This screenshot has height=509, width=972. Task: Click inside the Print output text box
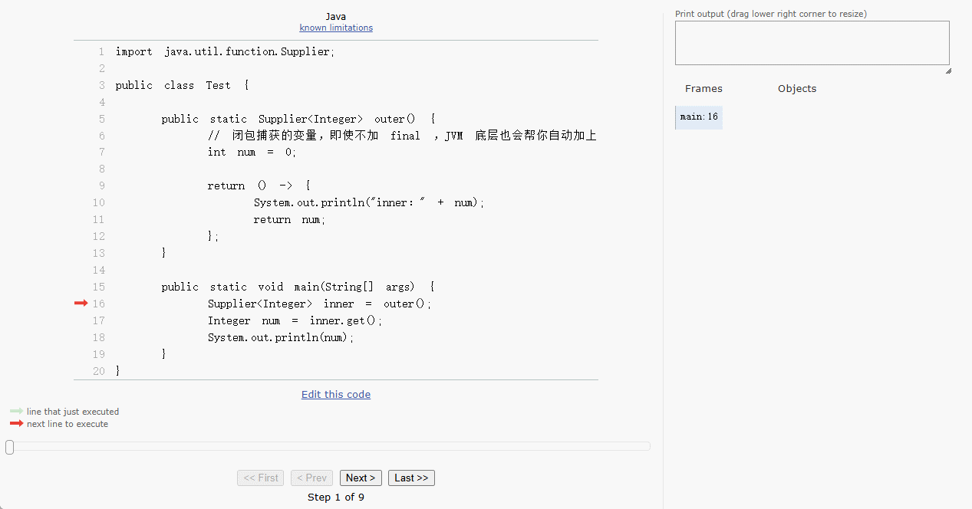pos(812,43)
